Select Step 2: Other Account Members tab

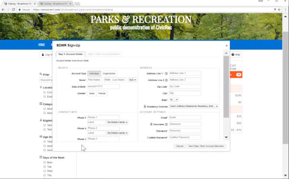pyautogui.click(x=104, y=54)
